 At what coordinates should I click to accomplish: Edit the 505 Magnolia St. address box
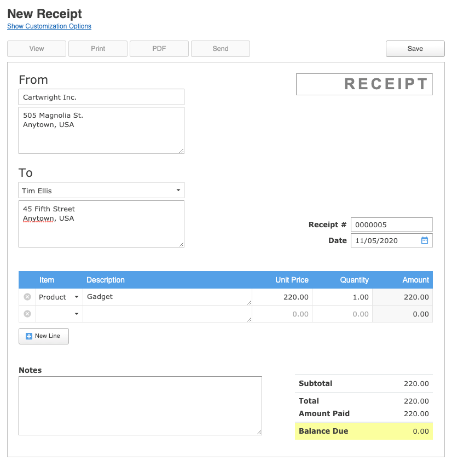[101, 130]
